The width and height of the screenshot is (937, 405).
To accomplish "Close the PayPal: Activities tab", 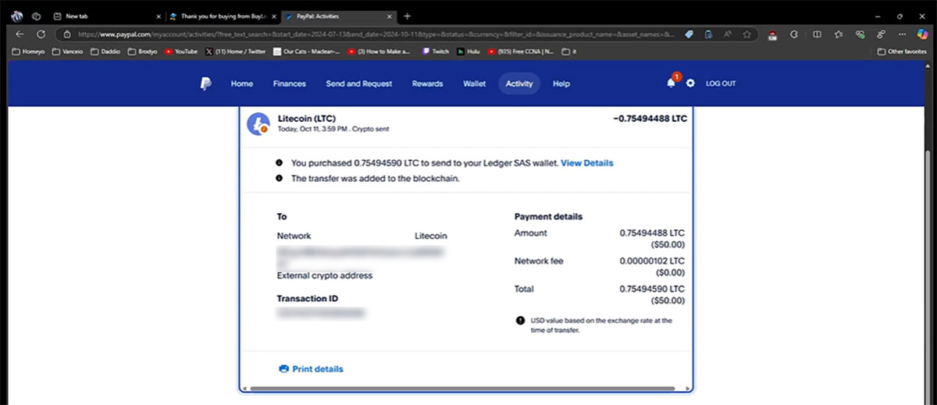I will pos(387,16).
